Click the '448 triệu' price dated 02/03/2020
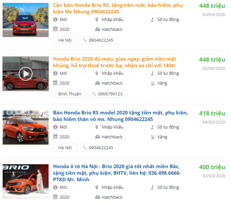This screenshot has height=203, width=231. pyautogui.click(x=212, y=60)
